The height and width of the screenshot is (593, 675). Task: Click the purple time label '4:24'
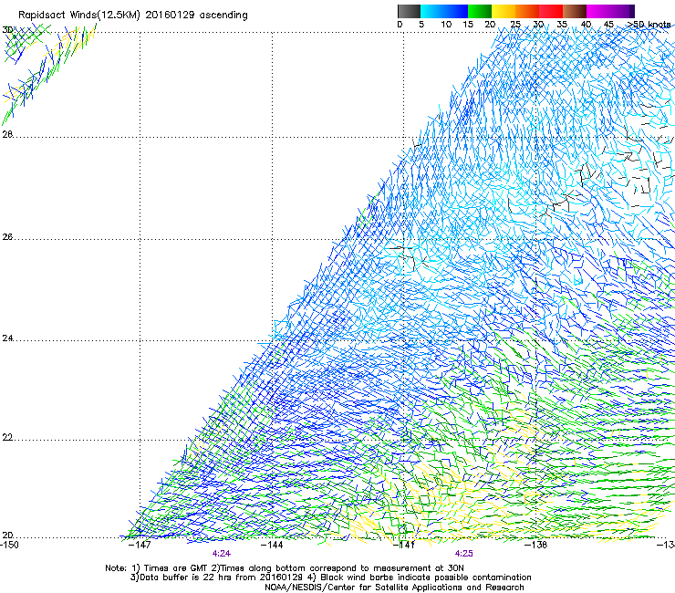[222, 554]
